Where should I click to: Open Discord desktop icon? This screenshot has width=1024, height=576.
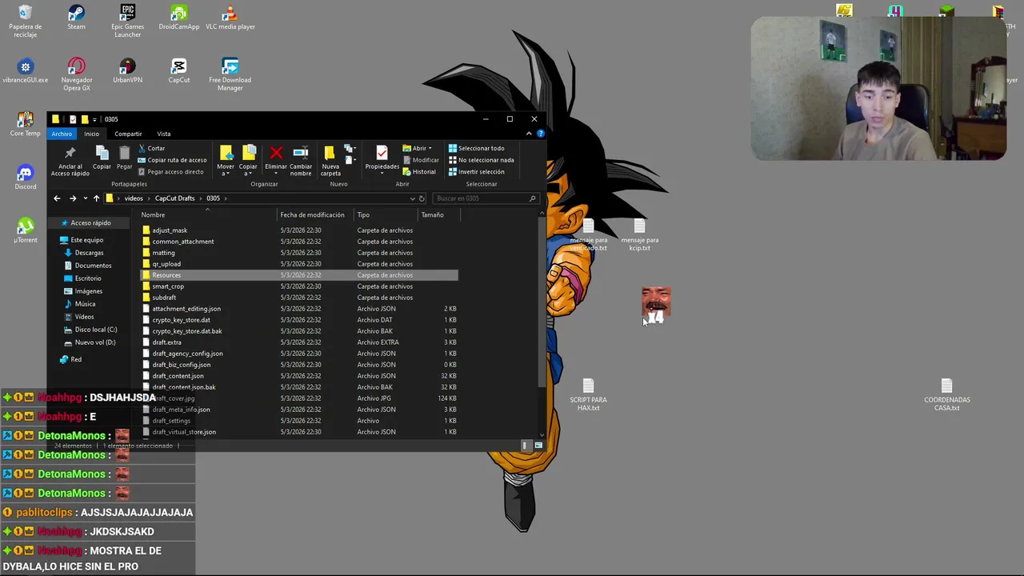coord(25,178)
